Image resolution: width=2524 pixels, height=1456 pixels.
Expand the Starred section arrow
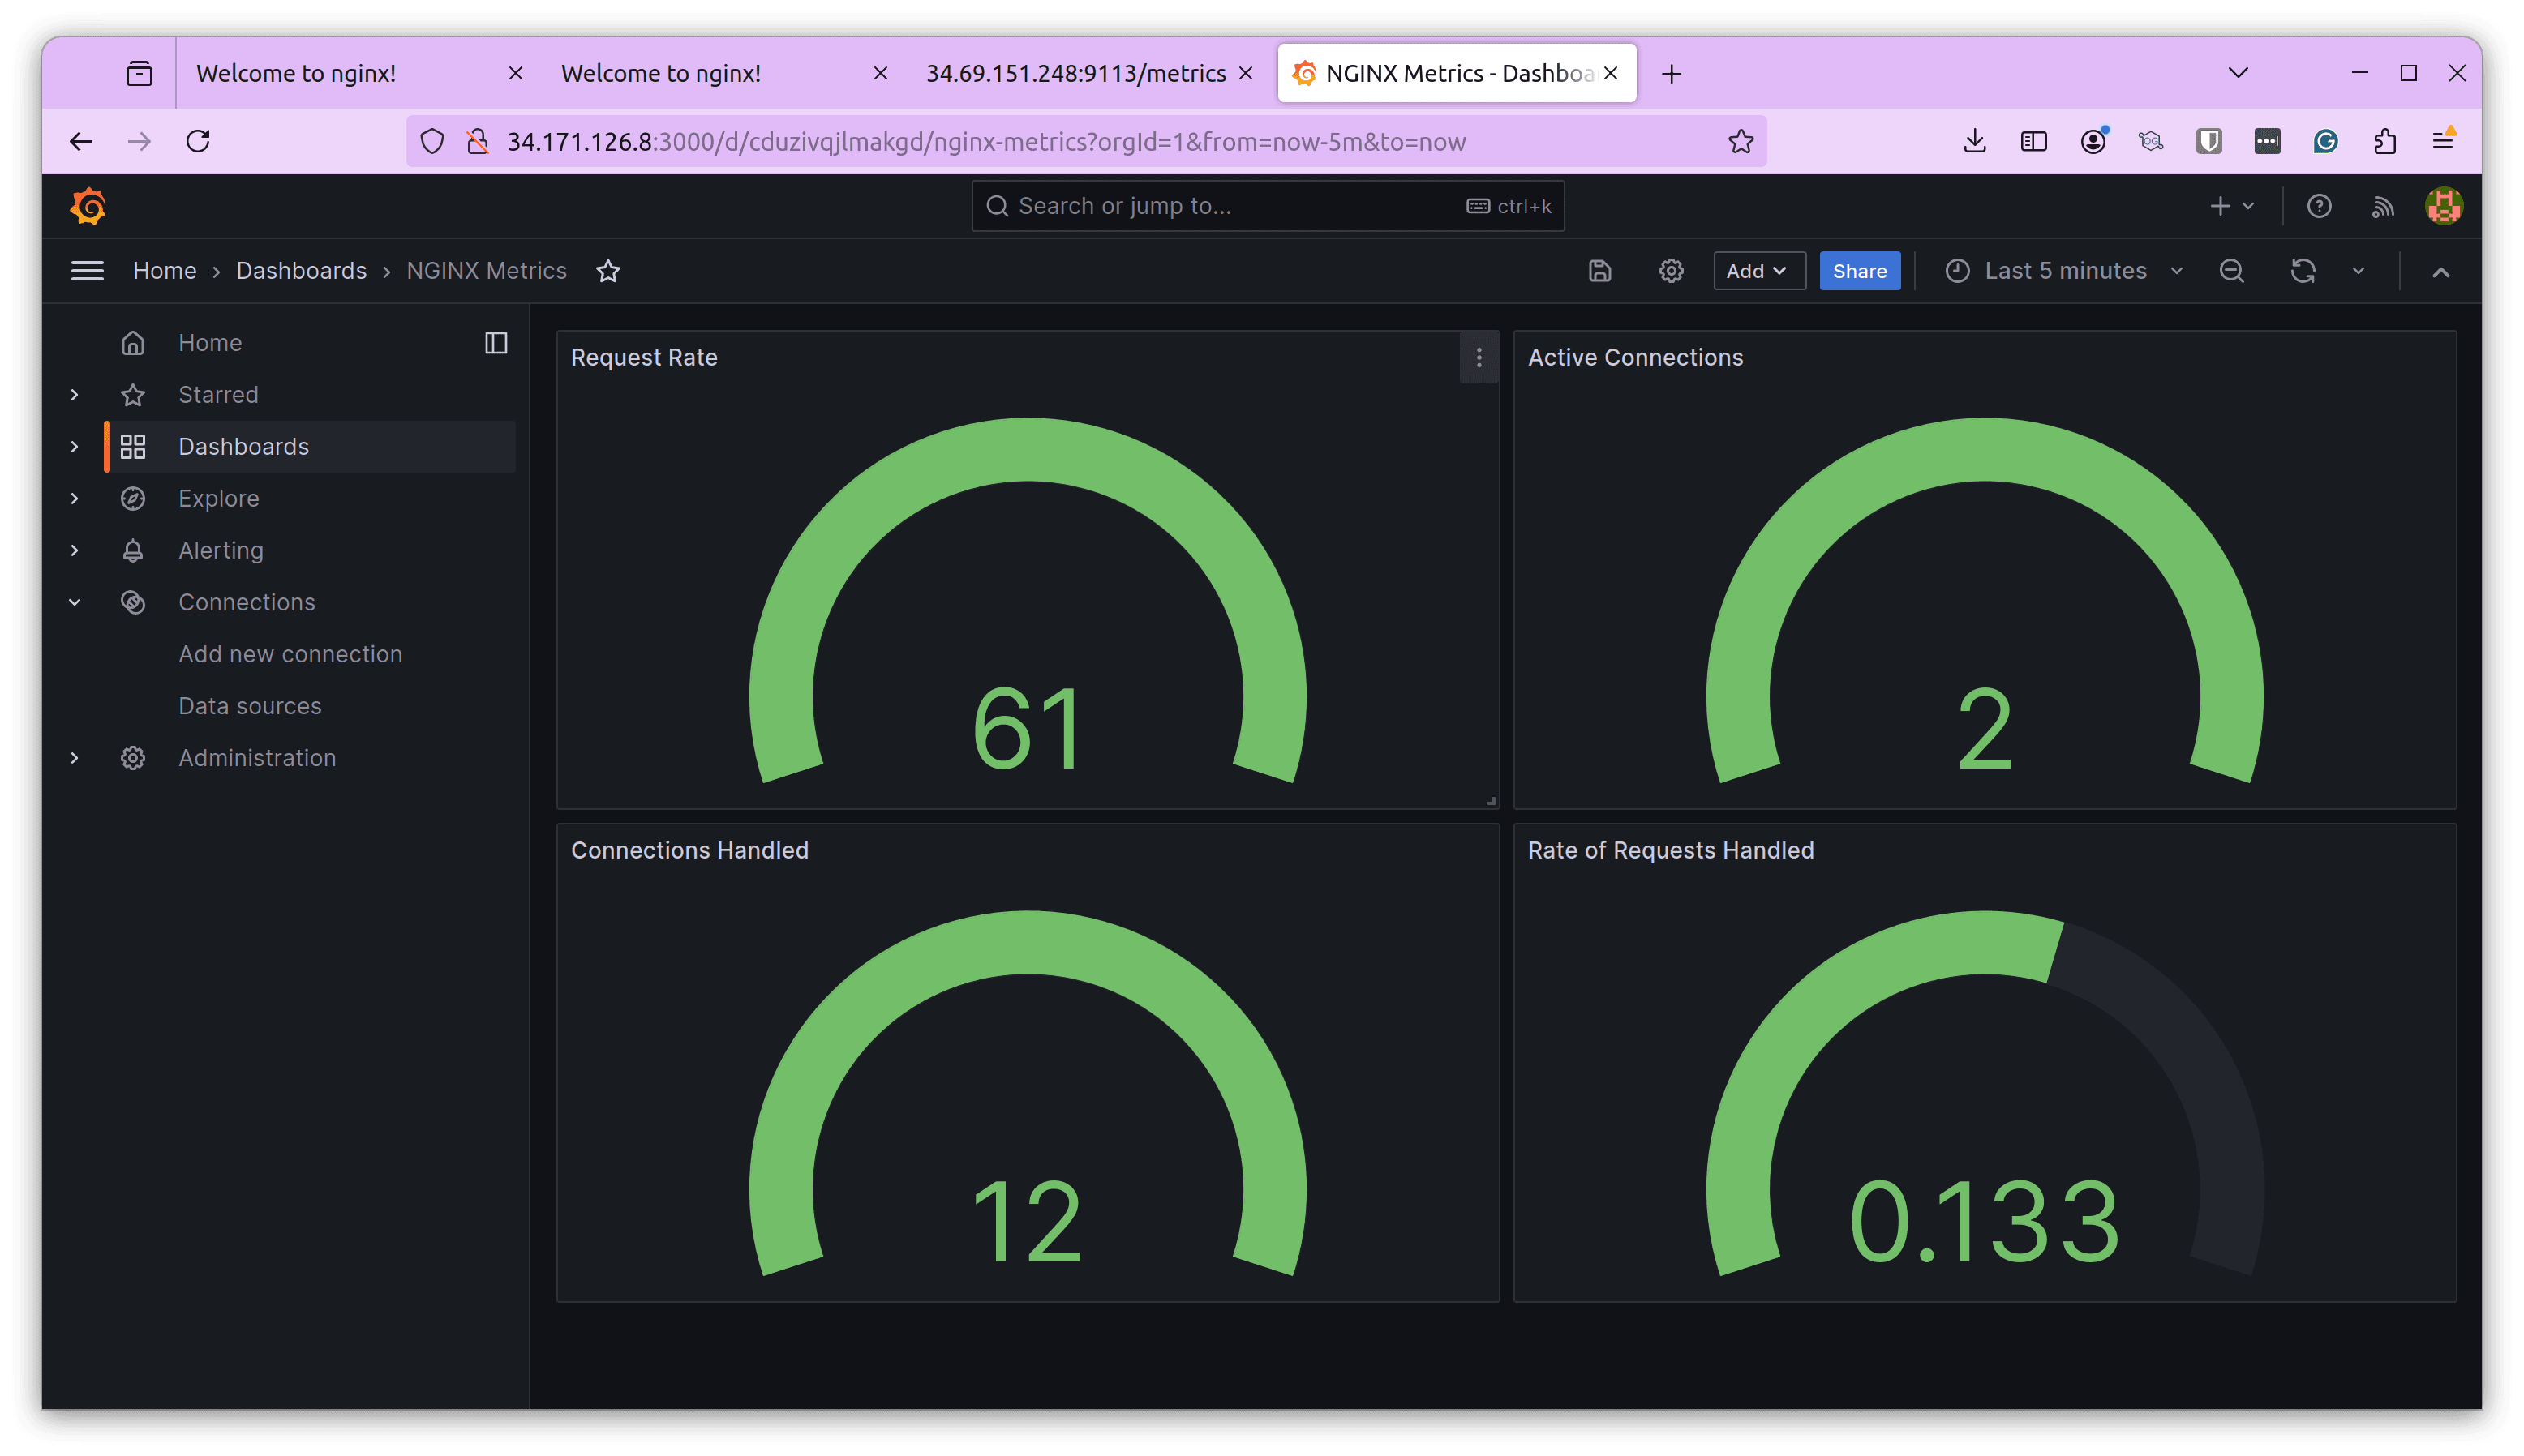point(74,395)
